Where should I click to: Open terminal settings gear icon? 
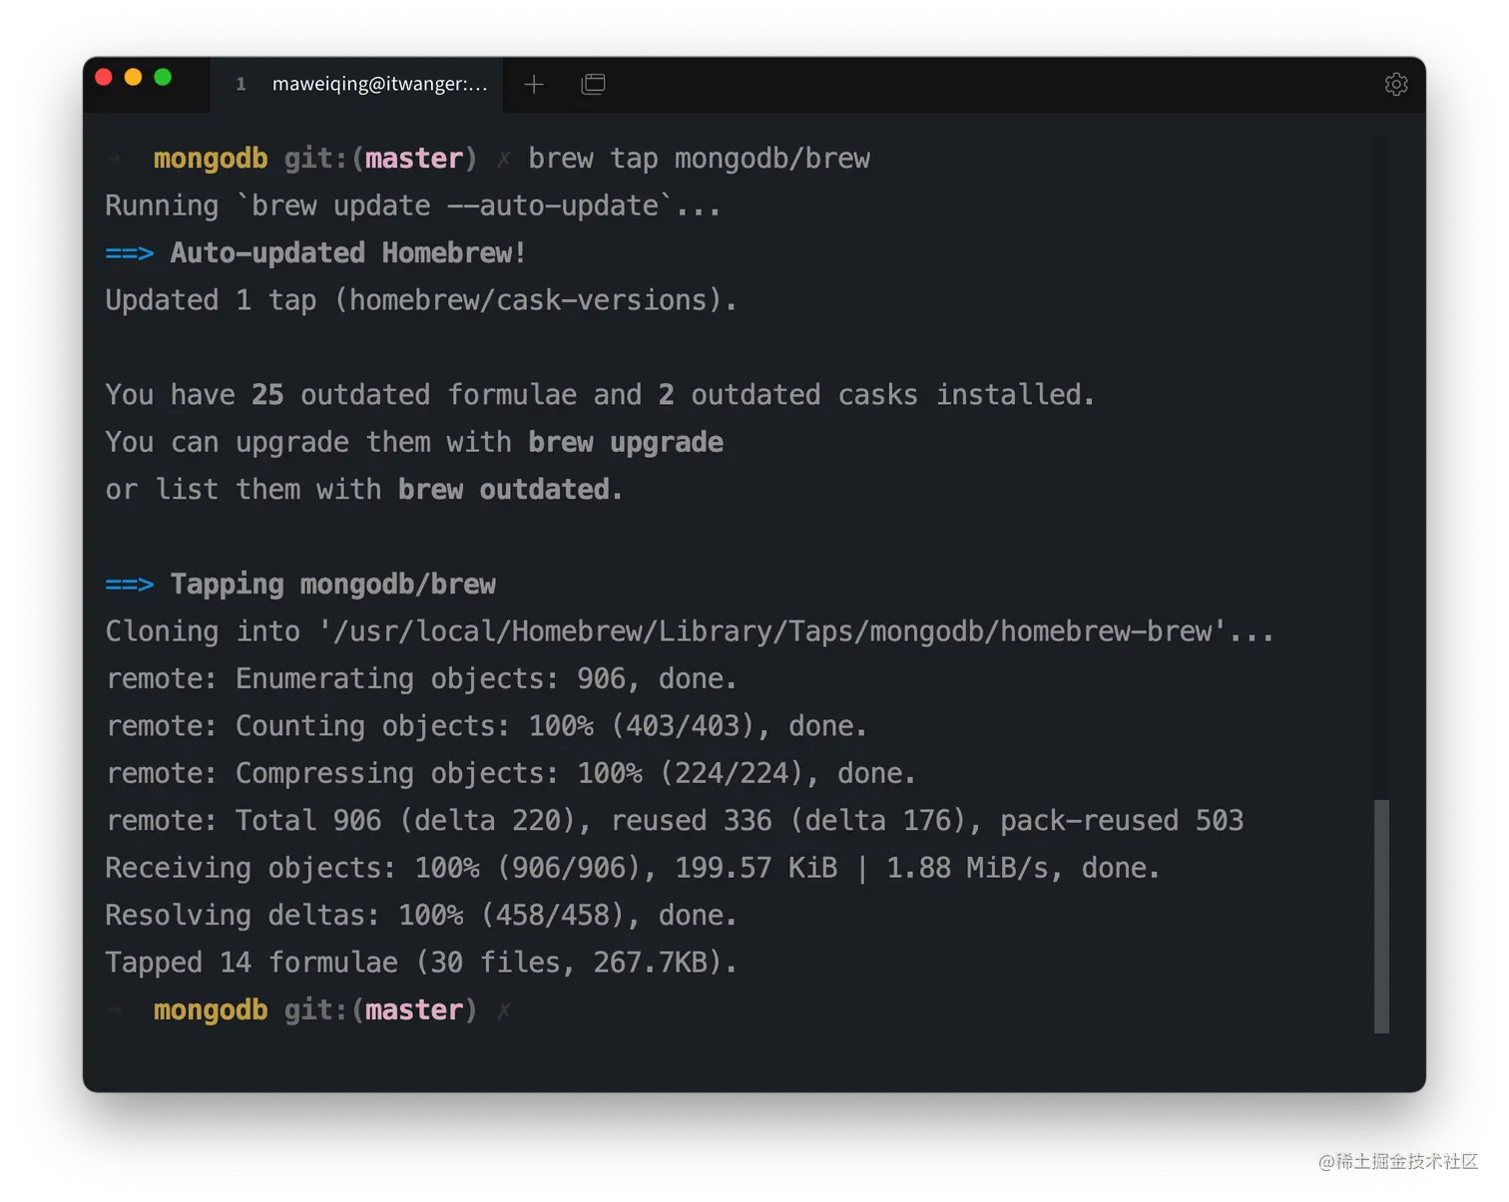coord(1396,84)
